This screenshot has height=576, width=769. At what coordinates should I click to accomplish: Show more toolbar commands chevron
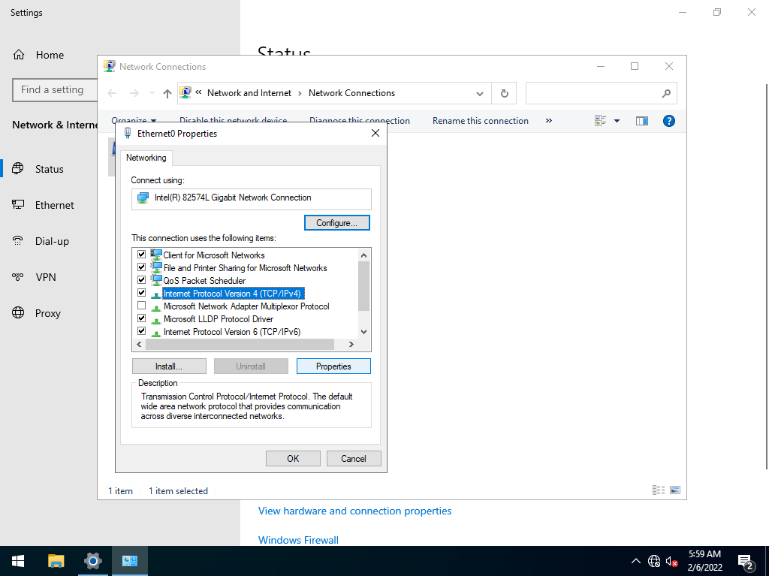pyautogui.click(x=549, y=121)
